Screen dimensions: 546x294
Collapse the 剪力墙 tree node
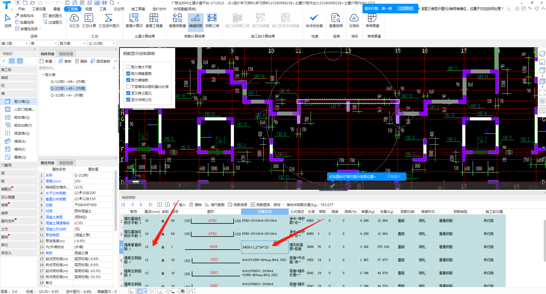[x=43, y=75]
